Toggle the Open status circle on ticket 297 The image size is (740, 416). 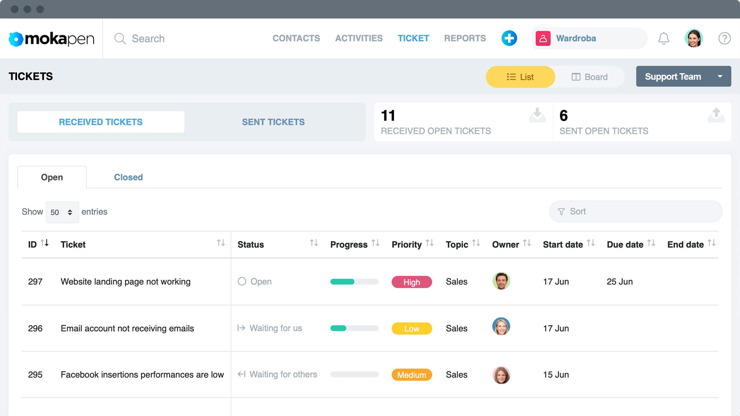pyautogui.click(x=241, y=281)
